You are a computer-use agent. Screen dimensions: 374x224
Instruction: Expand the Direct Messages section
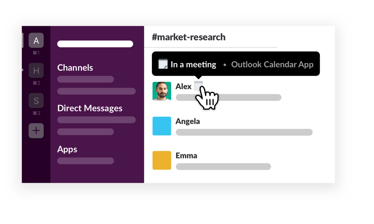(90, 108)
